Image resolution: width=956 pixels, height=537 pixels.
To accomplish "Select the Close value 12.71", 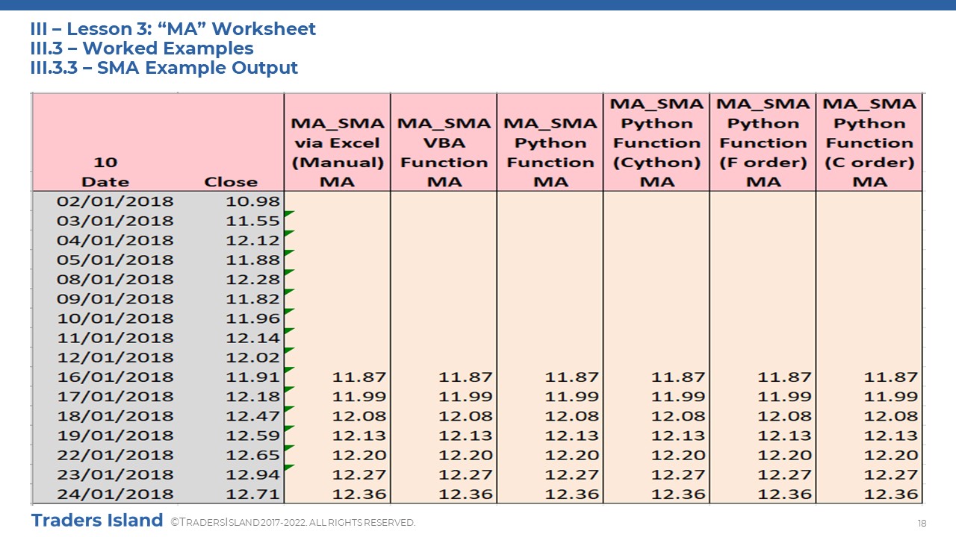I will (253, 494).
